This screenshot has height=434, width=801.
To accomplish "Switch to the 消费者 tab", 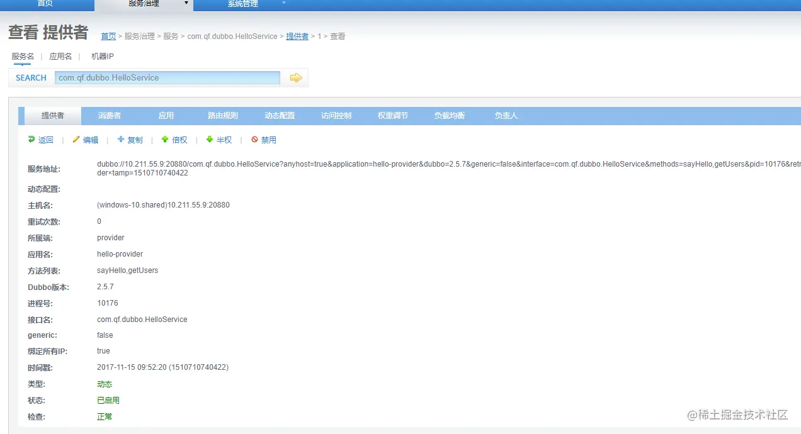I will pos(110,116).
